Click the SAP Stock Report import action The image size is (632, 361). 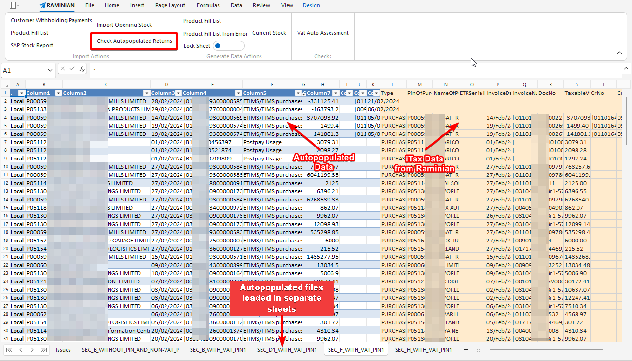pos(31,45)
